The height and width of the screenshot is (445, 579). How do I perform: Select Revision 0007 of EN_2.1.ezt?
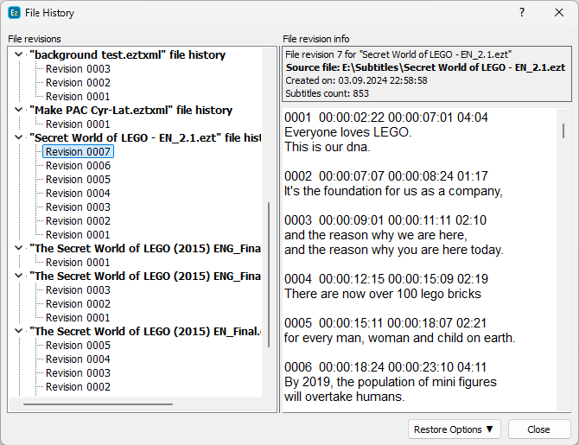[x=78, y=152]
